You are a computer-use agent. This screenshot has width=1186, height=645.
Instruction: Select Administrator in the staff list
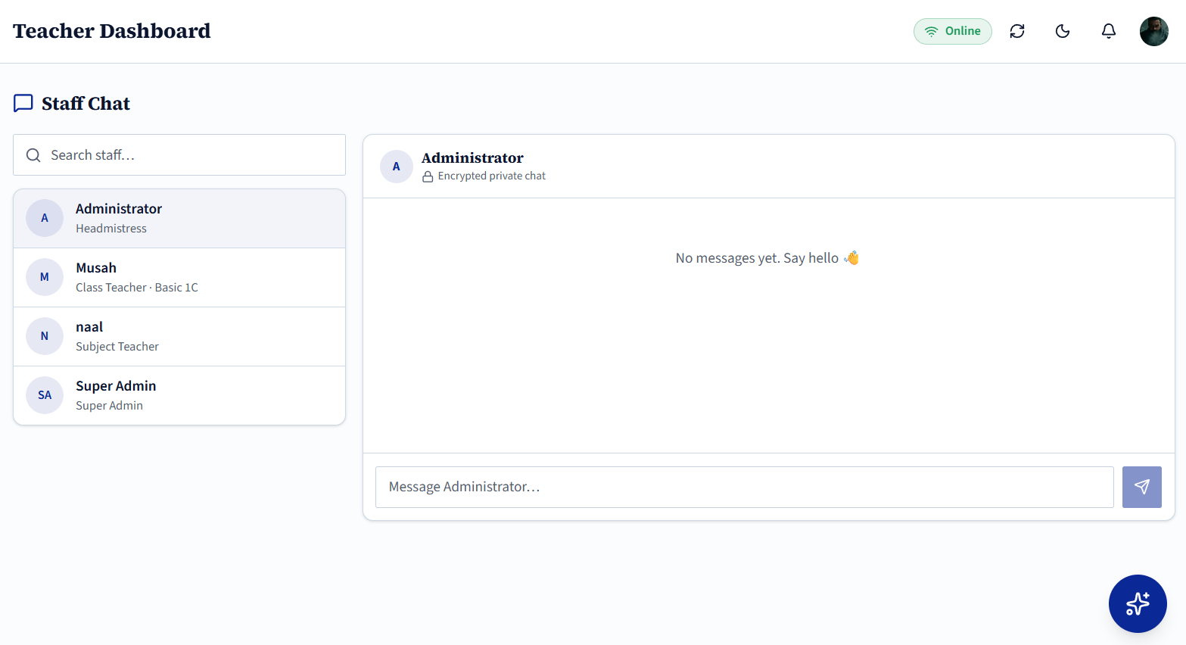[x=179, y=219]
